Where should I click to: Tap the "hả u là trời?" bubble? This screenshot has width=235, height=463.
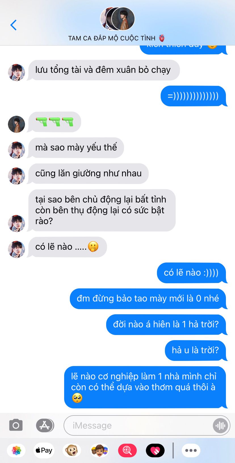click(196, 350)
